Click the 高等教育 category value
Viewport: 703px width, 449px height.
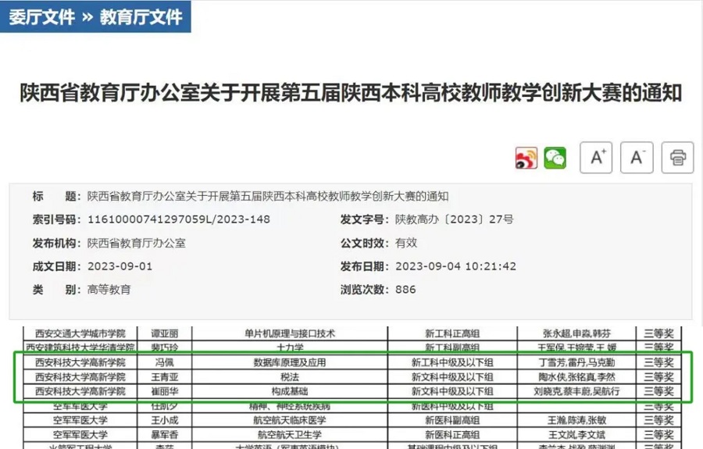click(x=109, y=290)
